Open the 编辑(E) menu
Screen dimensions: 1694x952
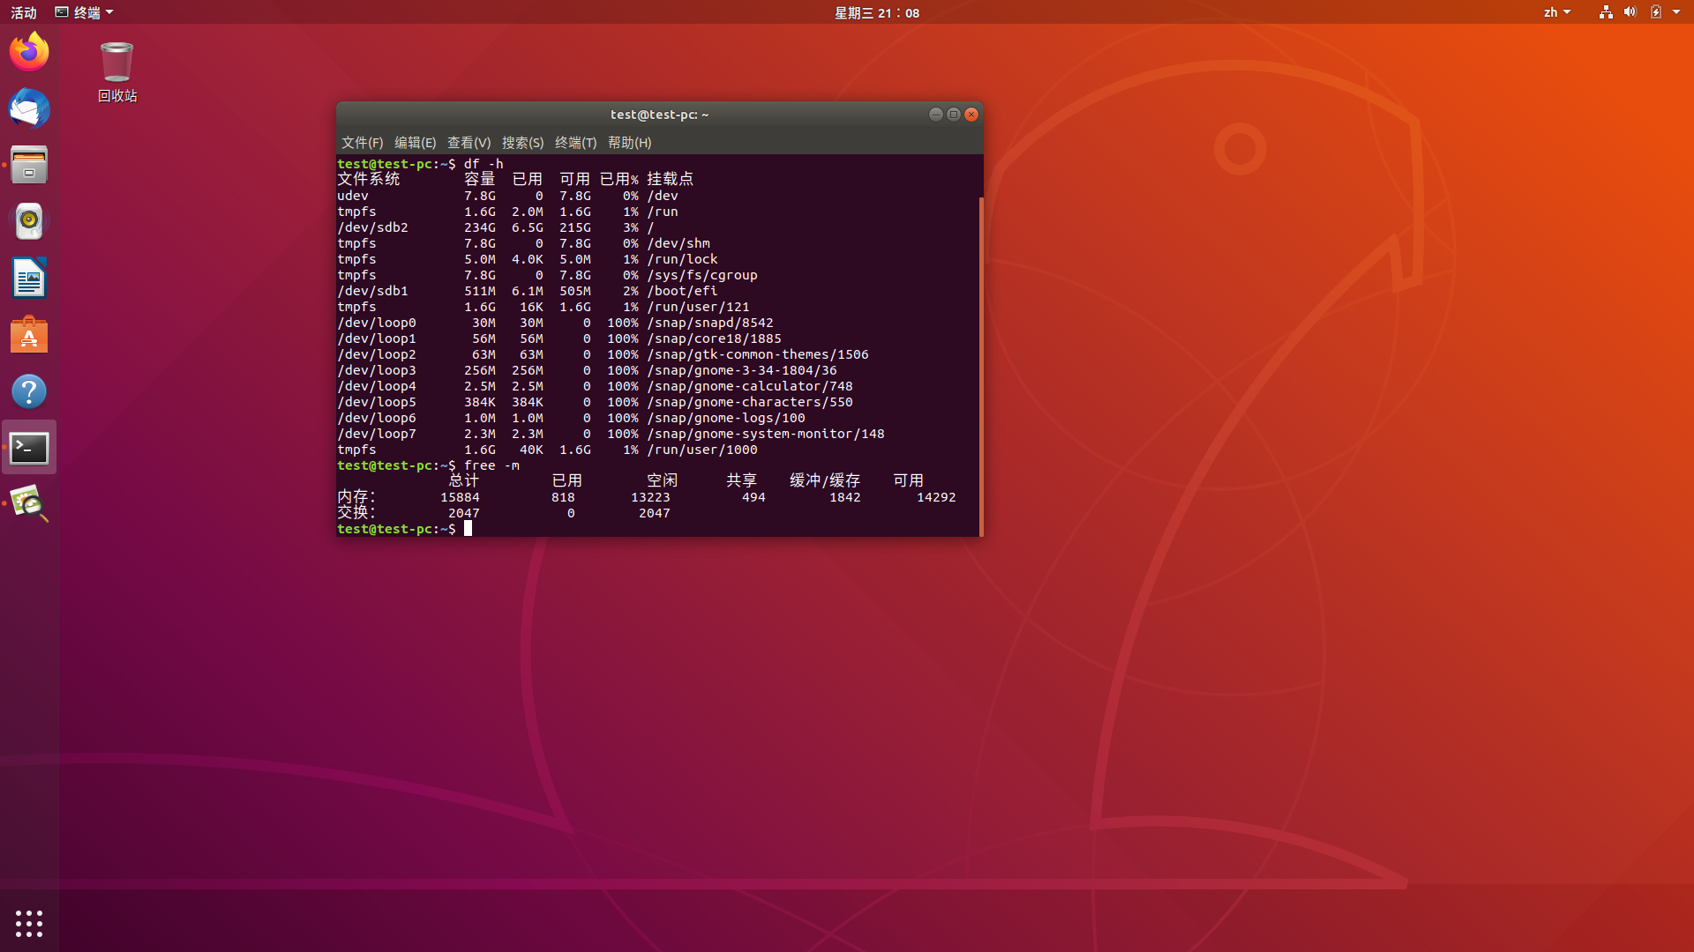tap(415, 143)
